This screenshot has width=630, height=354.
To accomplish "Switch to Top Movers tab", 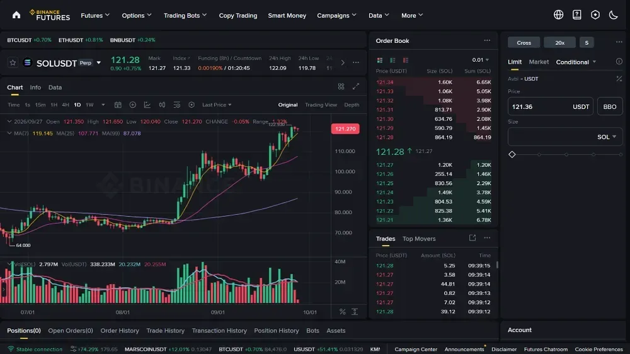I will (x=419, y=239).
